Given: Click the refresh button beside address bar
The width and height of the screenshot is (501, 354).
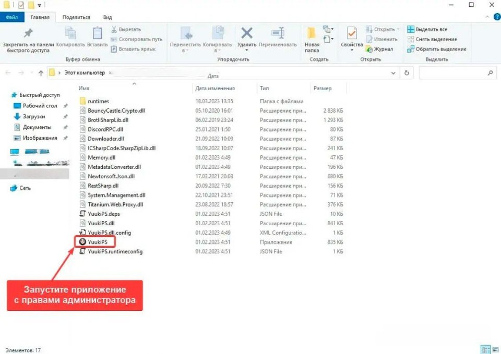Looking at the screenshot, I should pos(407,73).
